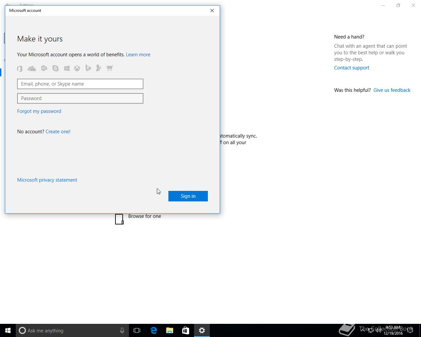Restore down the Settings window
Image resolution: width=421 pixels, height=337 pixels.
398,5
